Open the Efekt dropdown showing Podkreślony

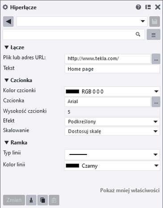tap(112, 122)
